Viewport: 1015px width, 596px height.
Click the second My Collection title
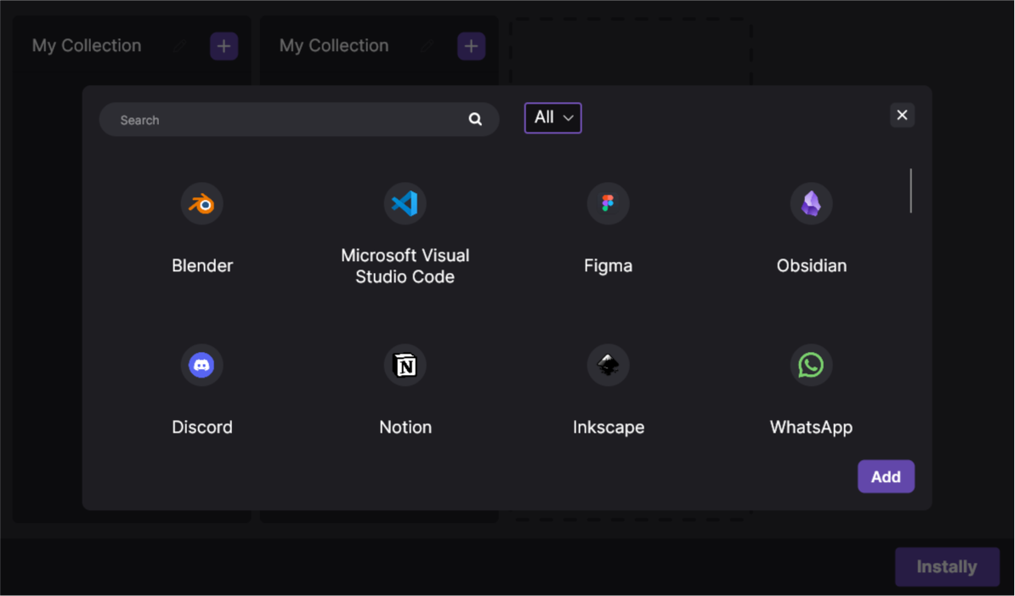[334, 46]
